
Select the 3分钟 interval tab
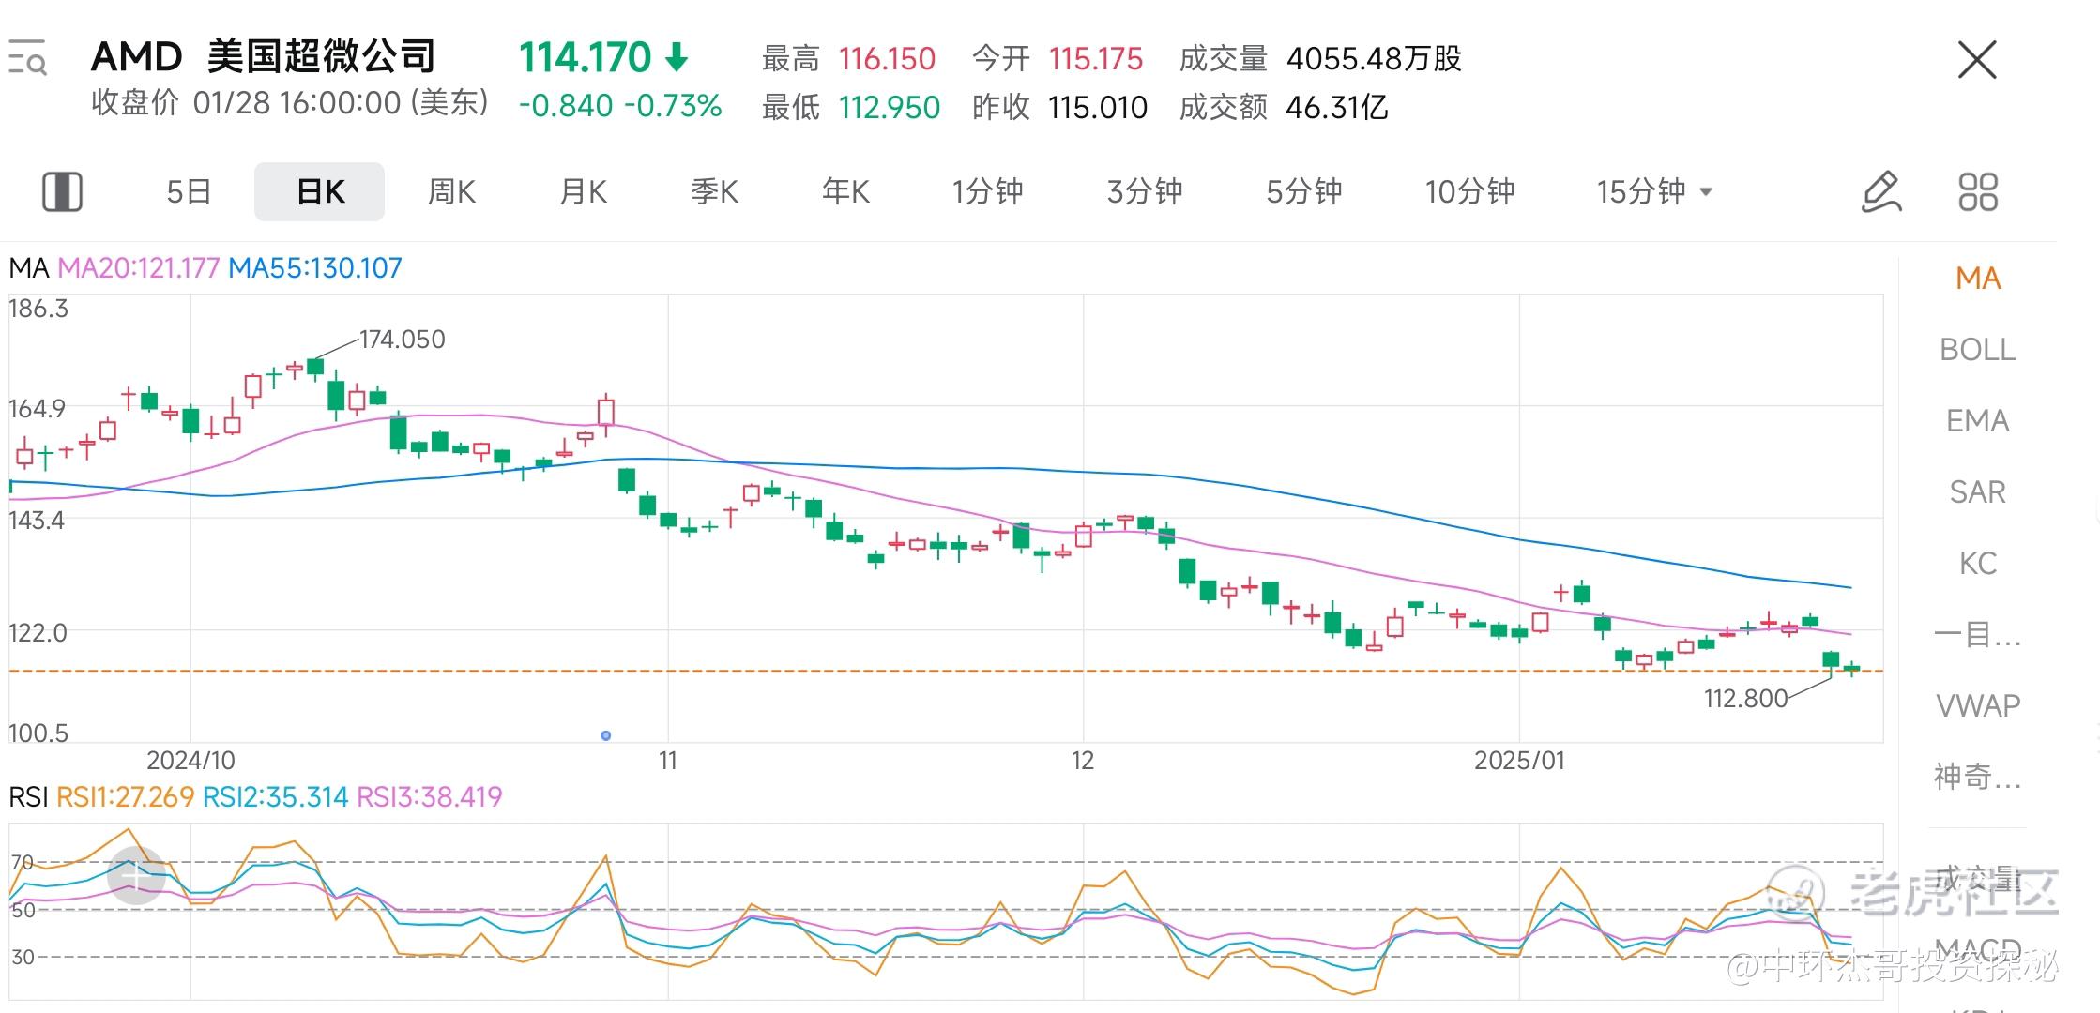coord(1145,191)
